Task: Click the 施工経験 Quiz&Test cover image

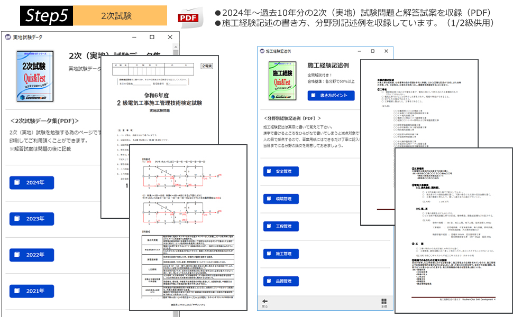Action: pos(282,81)
